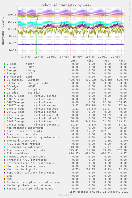
Task: Click the magenta 10-fasteoi virtio0 swatch
Action: tap(5, 80)
